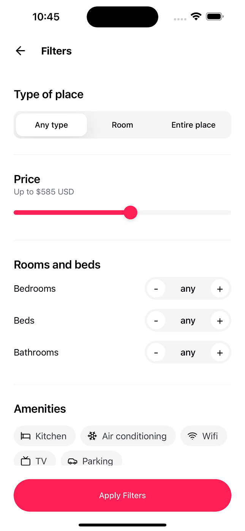Click the Price slider handle

(131, 213)
